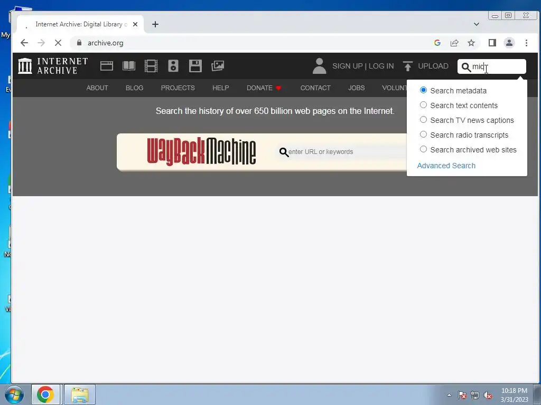Open the JOBS menu item
The height and width of the screenshot is (405, 541).
click(x=357, y=88)
